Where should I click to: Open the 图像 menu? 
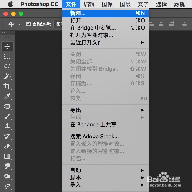(x=107, y=4)
